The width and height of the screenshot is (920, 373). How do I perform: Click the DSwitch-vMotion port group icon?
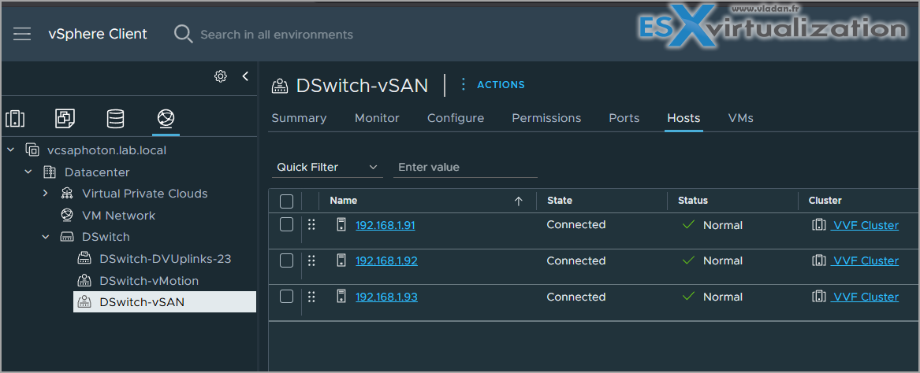coord(84,280)
